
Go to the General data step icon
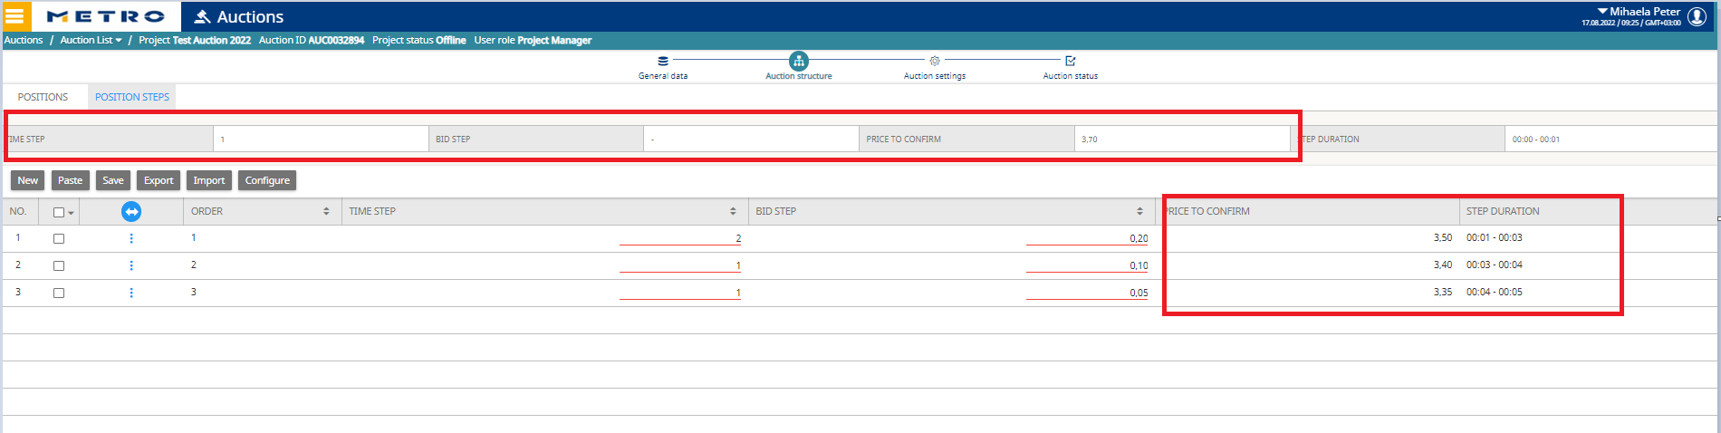(663, 62)
